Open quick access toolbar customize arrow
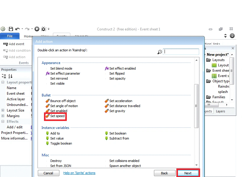 pos(49,29)
